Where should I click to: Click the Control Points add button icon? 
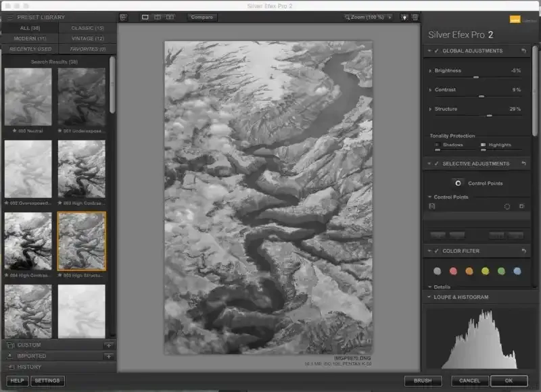click(458, 182)
